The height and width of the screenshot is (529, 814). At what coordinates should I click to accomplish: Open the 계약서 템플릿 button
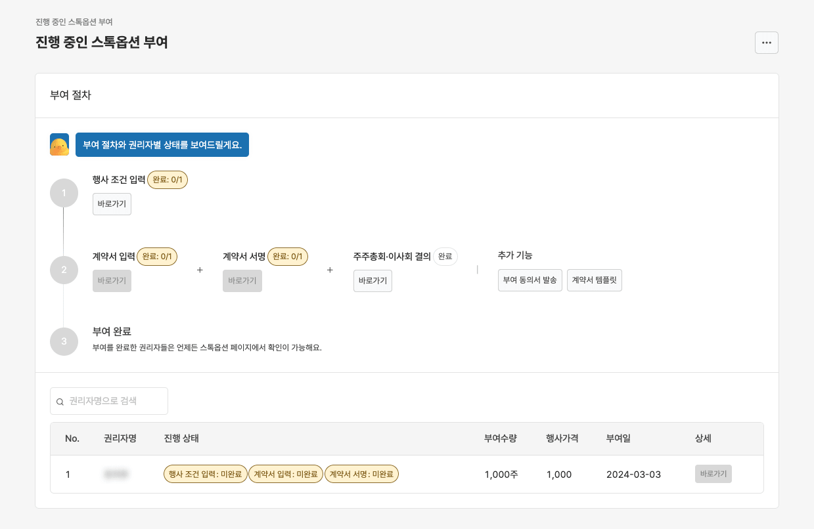pyautogui.click(x=594, y=280)
